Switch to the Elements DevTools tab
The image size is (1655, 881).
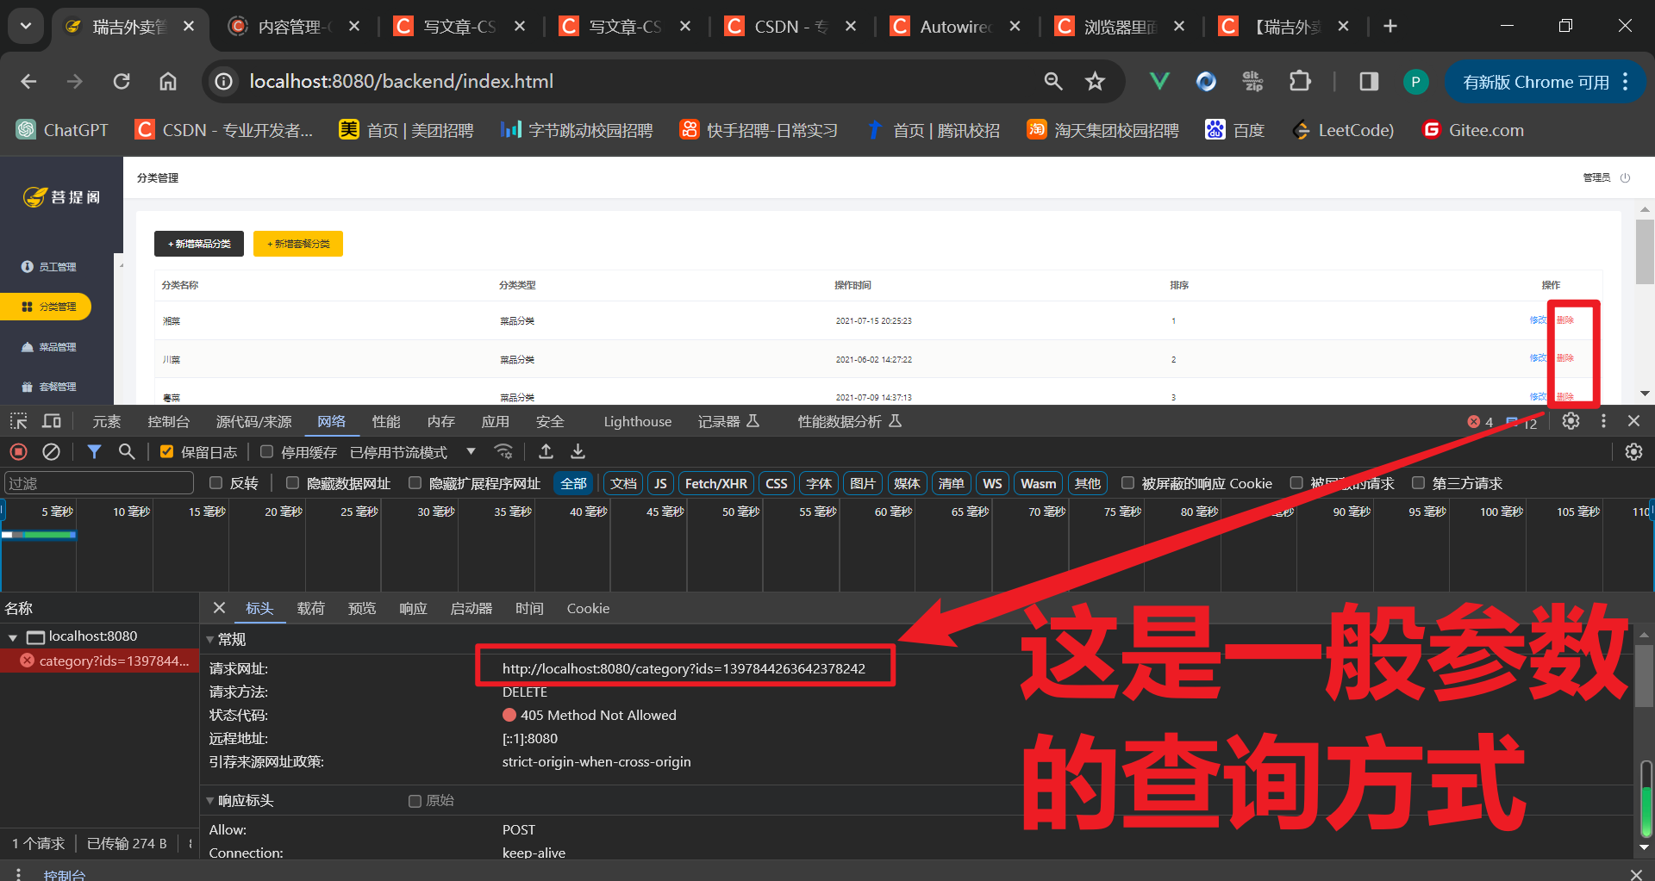click(x=107, y=421)
